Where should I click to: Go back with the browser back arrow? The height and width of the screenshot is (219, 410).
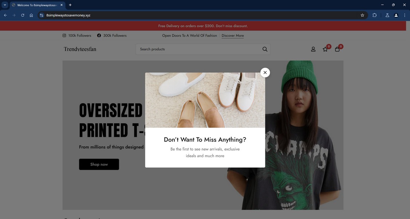click(x=5, y=15)
